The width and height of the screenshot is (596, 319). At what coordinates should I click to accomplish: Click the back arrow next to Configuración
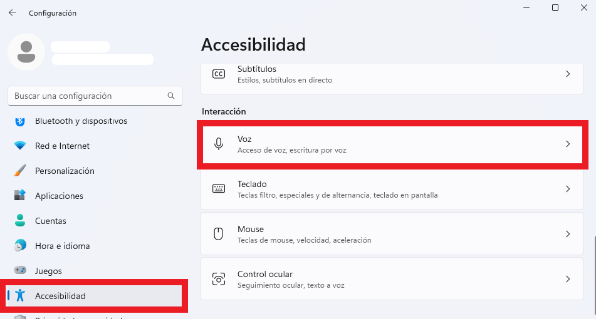coord(13,13)
